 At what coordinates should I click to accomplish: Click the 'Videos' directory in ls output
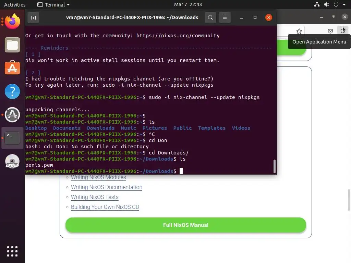[x=241, y=128]
